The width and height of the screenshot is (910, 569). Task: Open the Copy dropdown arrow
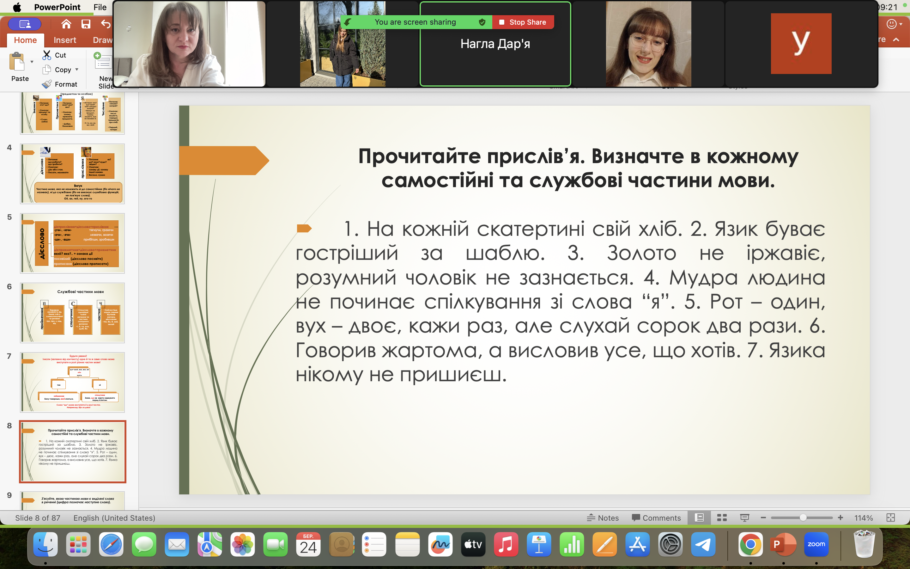pos(77,70)
